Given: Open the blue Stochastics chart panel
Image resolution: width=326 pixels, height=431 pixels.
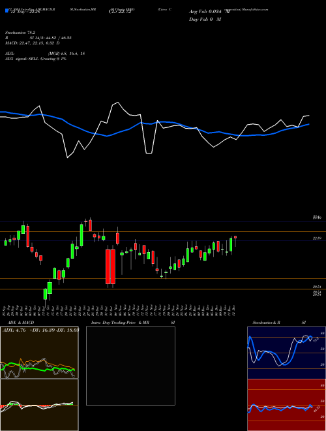Looking at the screenshot, I should click(x=286, y=353).
